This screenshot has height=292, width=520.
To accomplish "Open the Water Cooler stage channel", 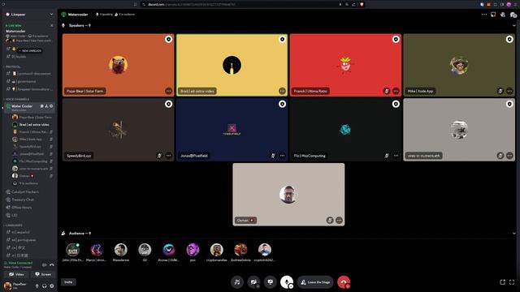I will (29, 107).
